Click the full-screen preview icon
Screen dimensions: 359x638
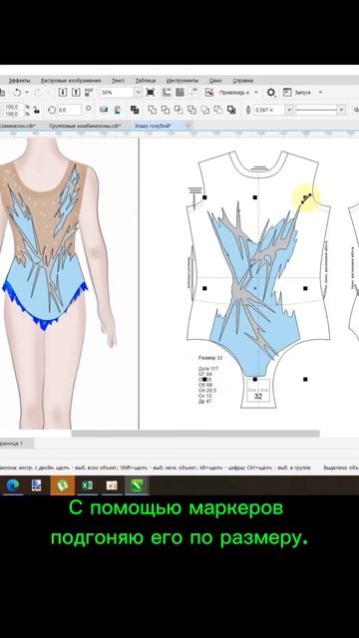[x=151, y=93]
